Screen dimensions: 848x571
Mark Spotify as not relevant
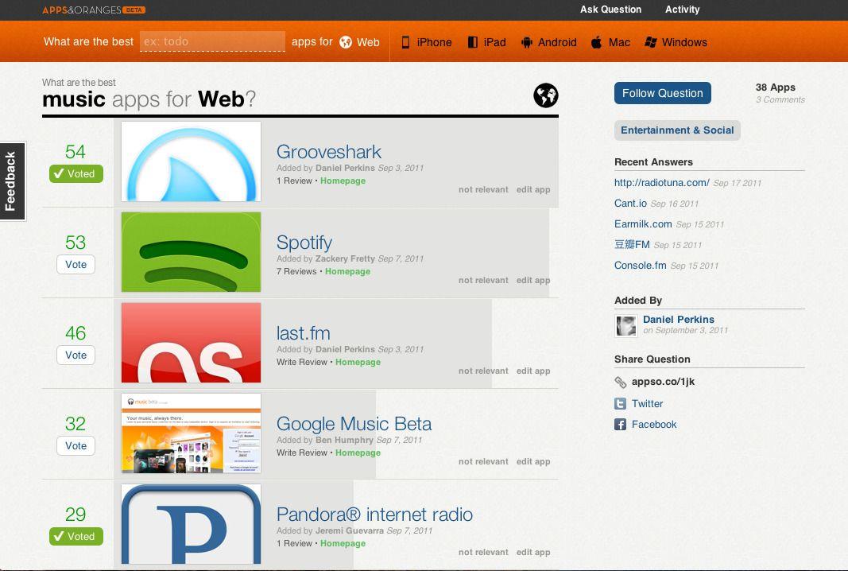[x=483, y=281]
